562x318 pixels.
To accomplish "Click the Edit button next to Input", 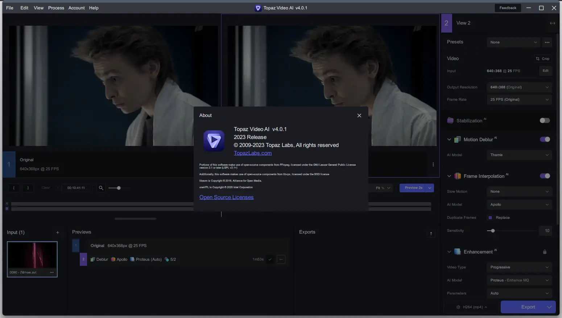I will (546, 71).
